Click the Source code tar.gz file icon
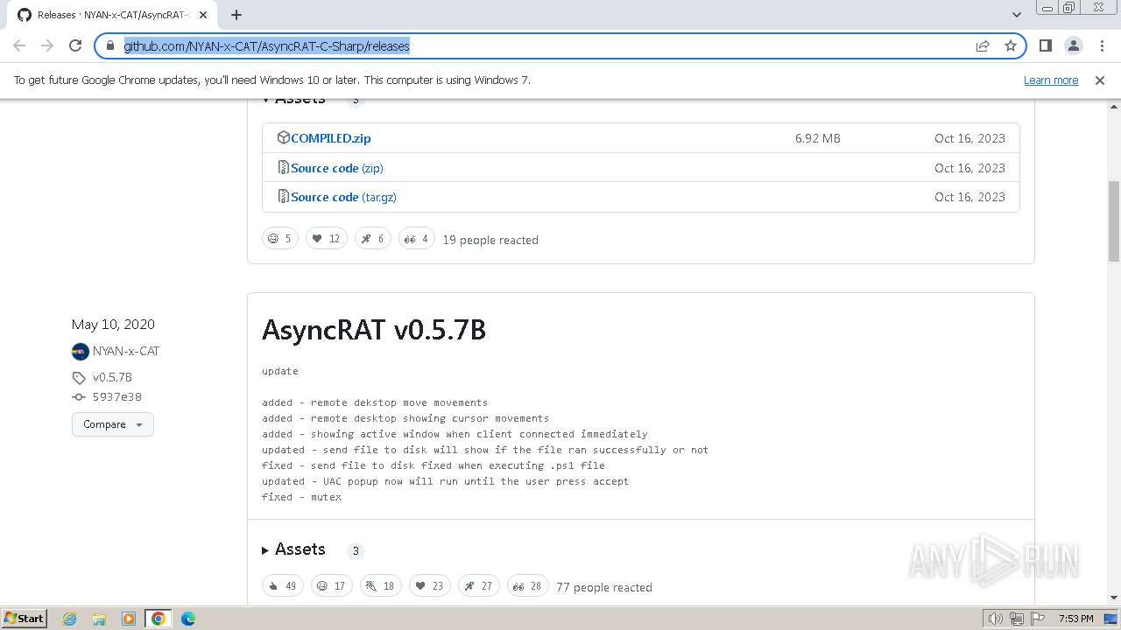The height and width of the screenshot is (630, 1121). coord(283,196)
